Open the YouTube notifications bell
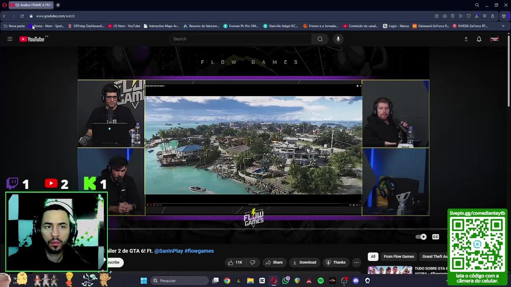Image resolution: width=511 pixels, height=287 pixels. (x=479, y=39)
